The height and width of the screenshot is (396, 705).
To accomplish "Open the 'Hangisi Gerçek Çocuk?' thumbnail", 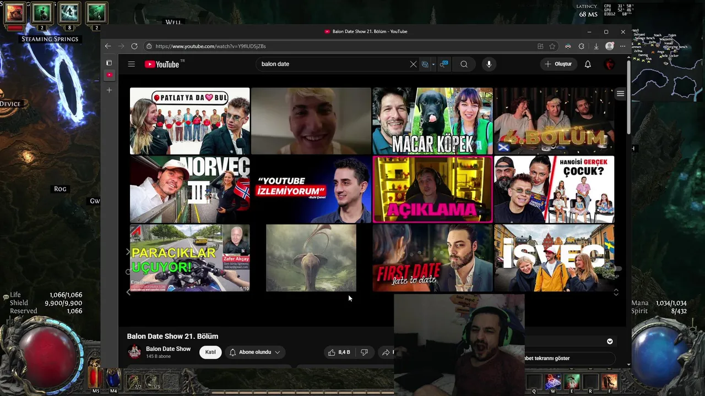I will tap(554, 189).
